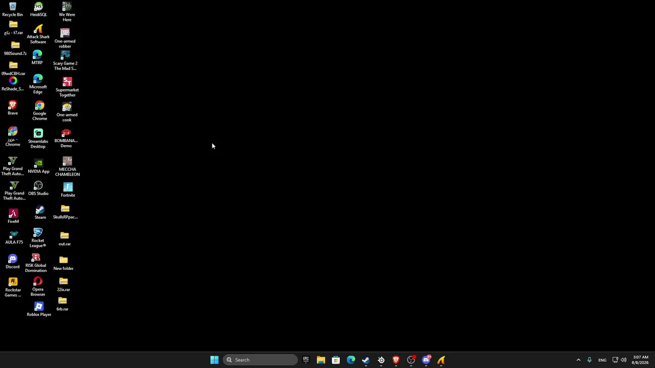Open the ENG language switcher
This screenshot has height=368, width=655.
[x=602, y=360]
